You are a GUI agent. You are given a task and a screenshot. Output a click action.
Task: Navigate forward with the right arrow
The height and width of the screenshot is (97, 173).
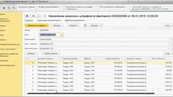pos(38,16)
